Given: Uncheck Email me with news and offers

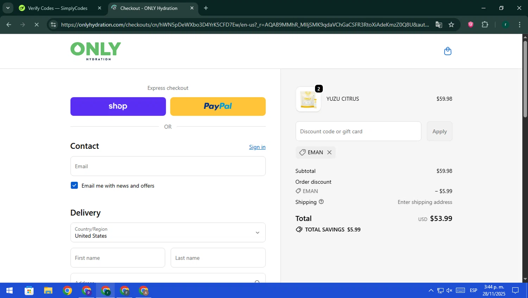Looking at the screenshot, I should (74, 185).
